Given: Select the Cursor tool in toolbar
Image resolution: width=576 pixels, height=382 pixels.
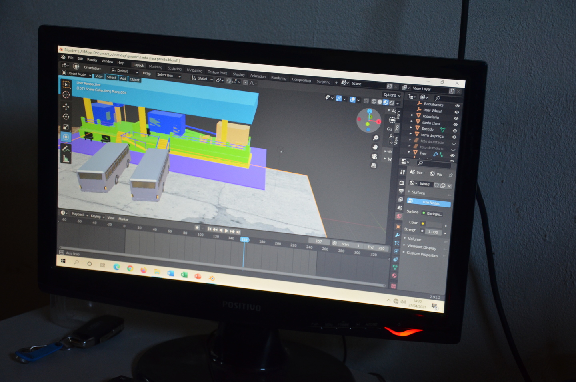Looking at the screenshot, I should click(x=66, y=95).
